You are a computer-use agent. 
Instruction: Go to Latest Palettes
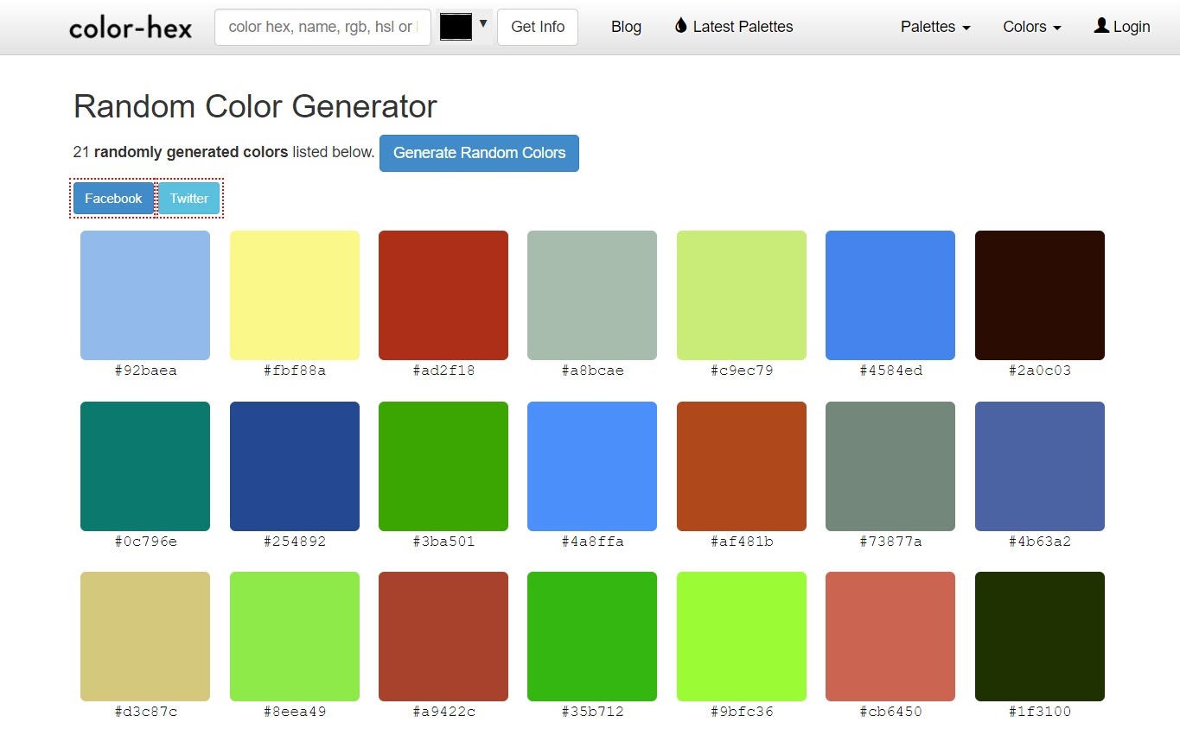[x=743, y=27]
